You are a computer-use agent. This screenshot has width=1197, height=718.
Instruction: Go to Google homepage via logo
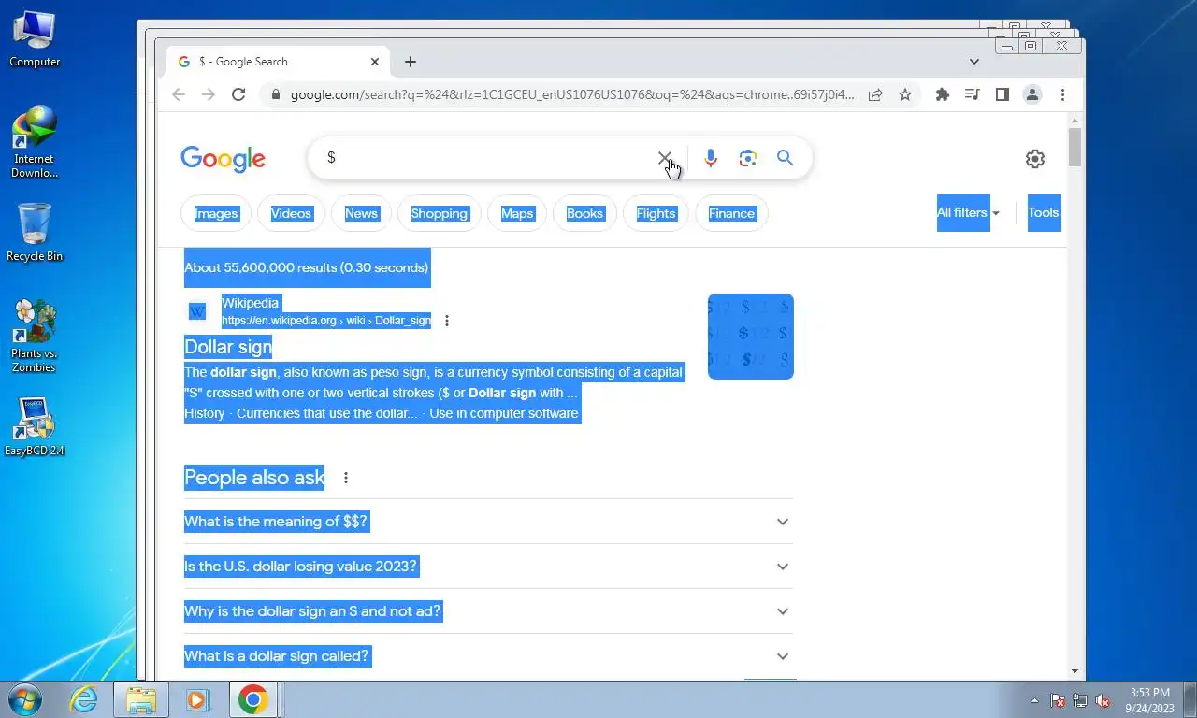tap(224, 159)
